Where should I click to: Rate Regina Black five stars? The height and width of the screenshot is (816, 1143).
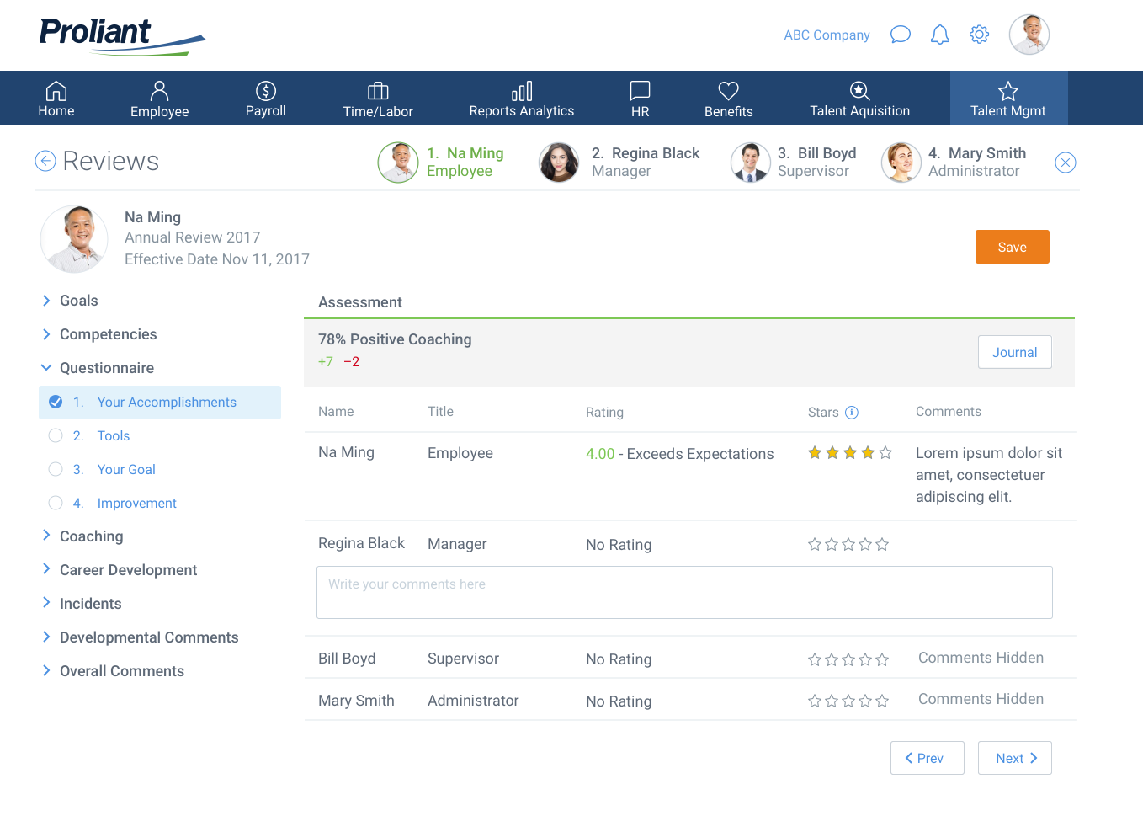pos(882,544)
